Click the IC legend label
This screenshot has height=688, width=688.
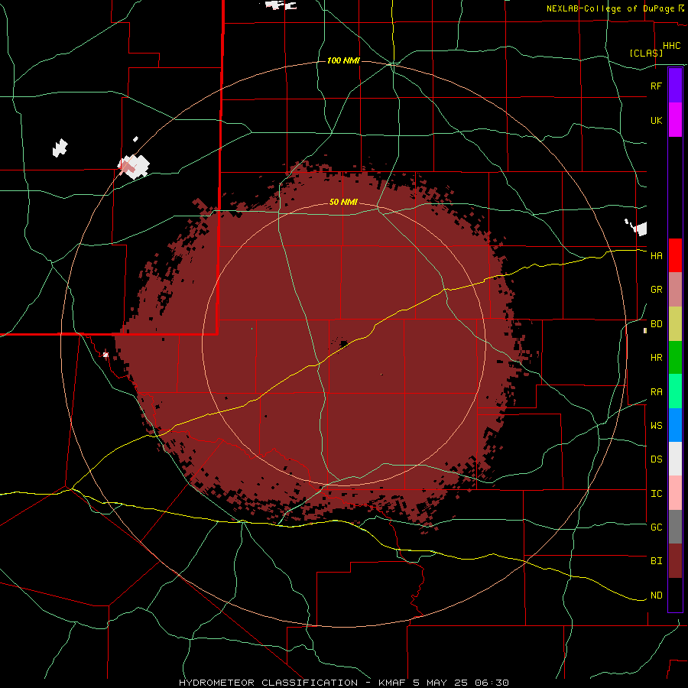(656, 494)
